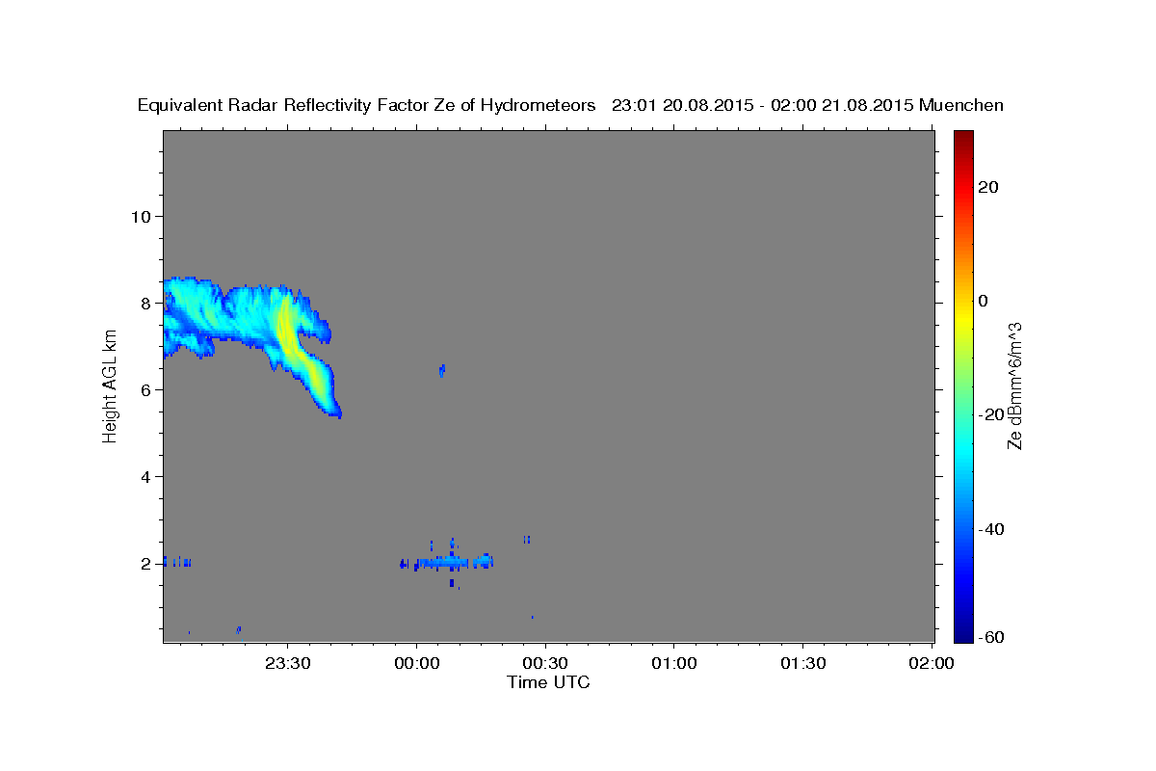Click the '01:30' time tick label

[803, 663]
